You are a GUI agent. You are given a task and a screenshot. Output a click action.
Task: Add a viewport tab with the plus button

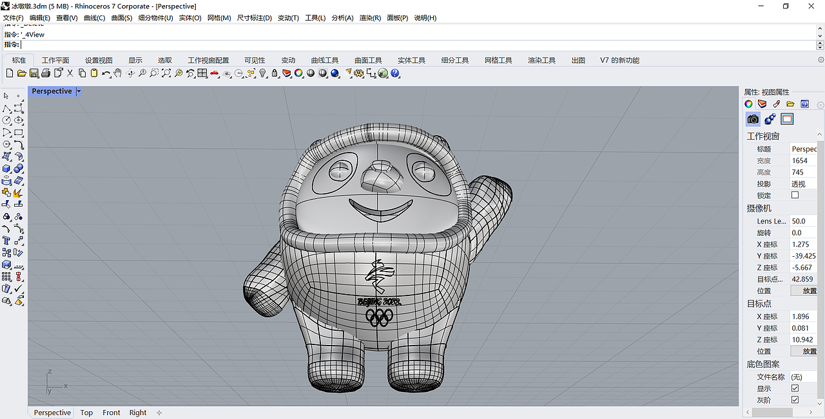click(x=159, y=413)
